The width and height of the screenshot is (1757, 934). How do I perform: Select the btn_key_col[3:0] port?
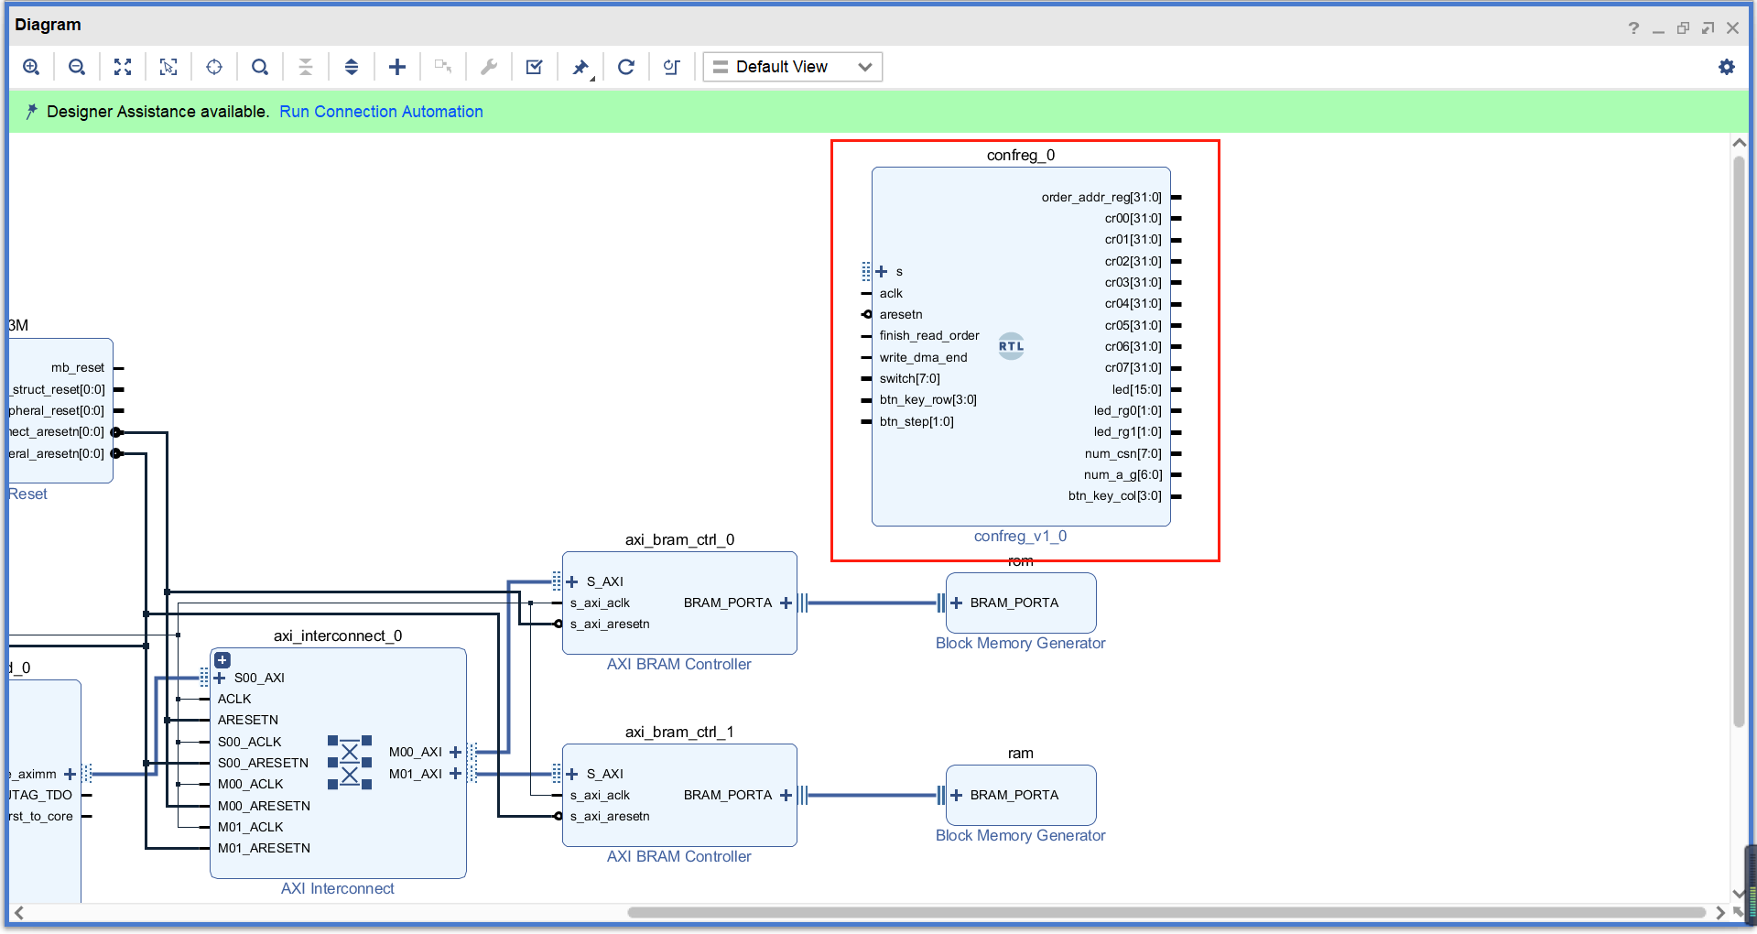point(1114,495)
